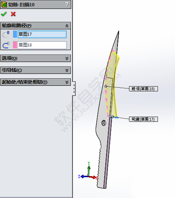
Task: Cancel the cut-sweep with the red X
Action: click(x=13, y=14)
